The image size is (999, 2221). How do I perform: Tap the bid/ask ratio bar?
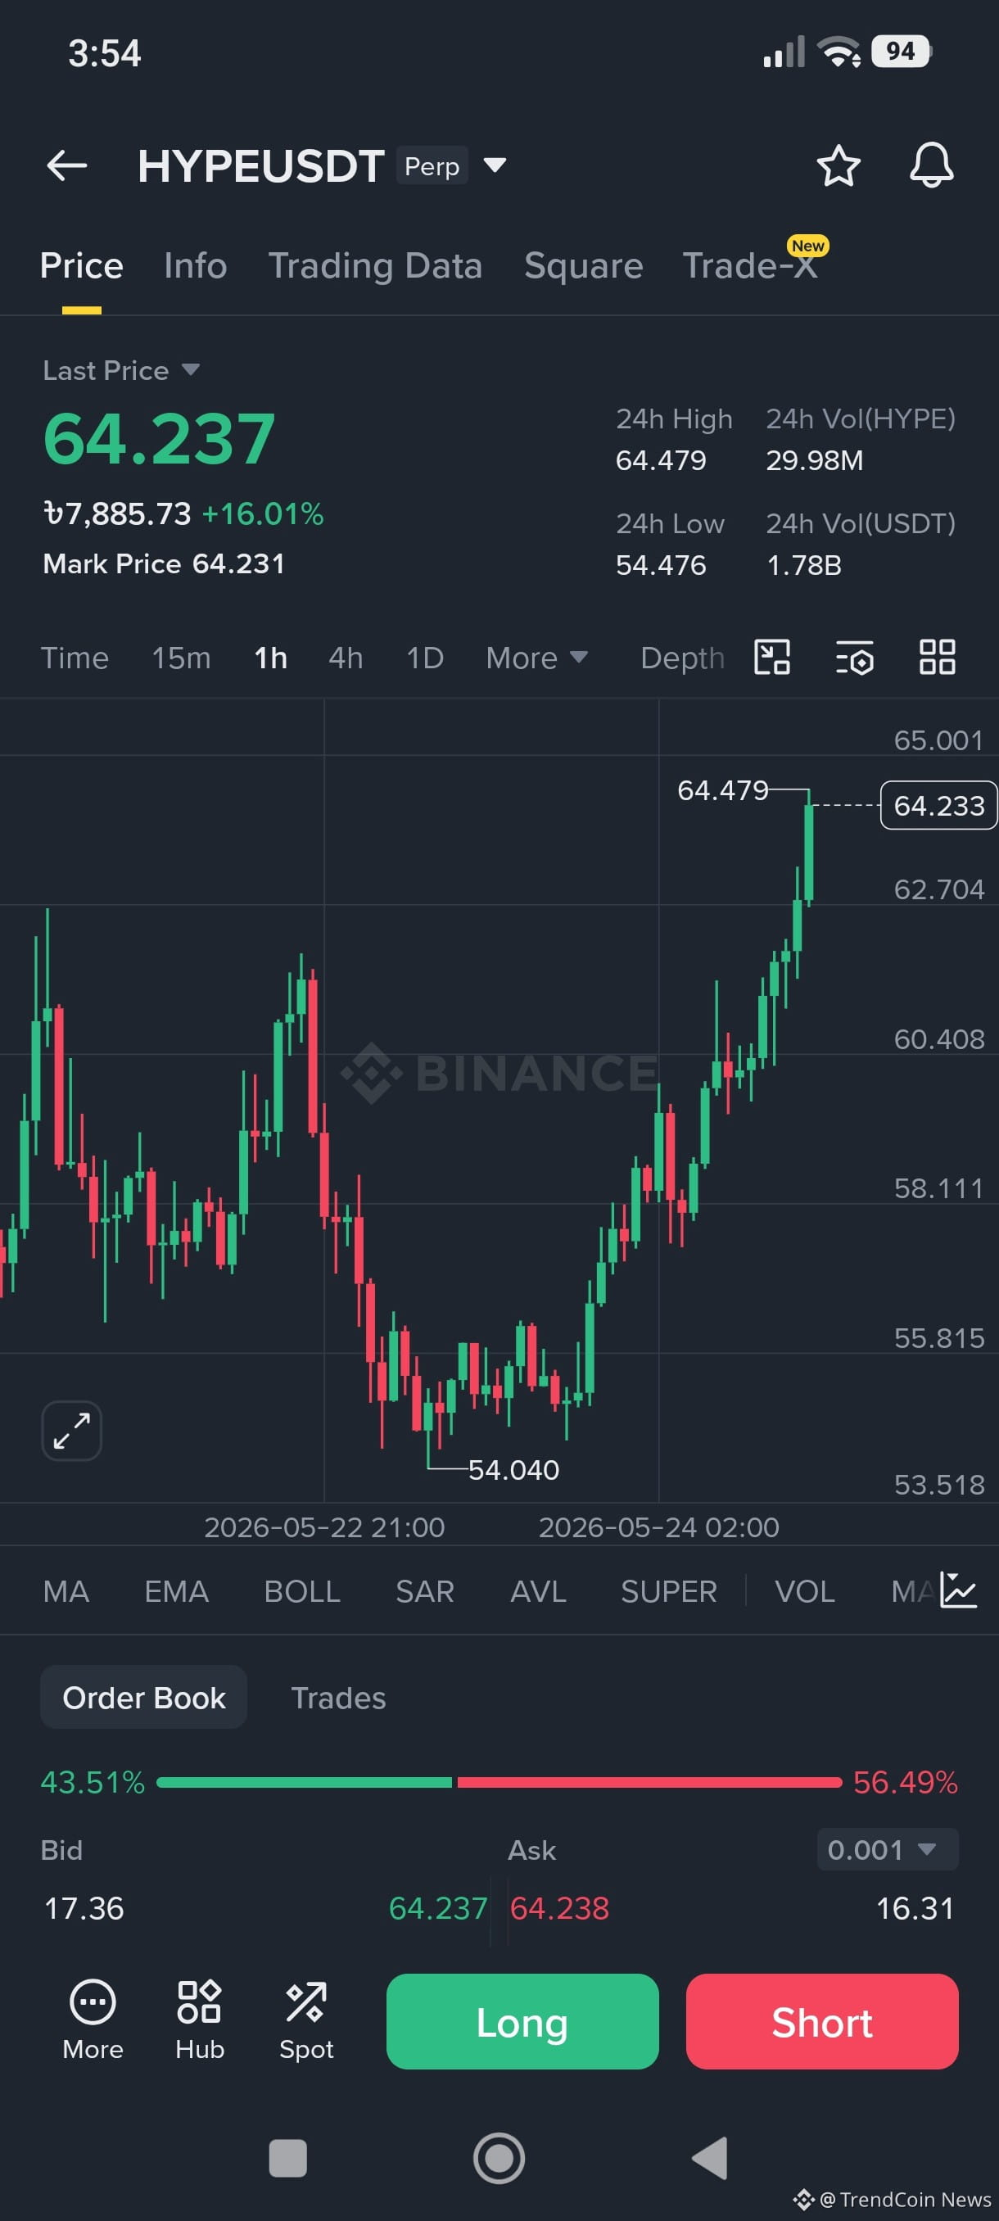coord(499,1782)
